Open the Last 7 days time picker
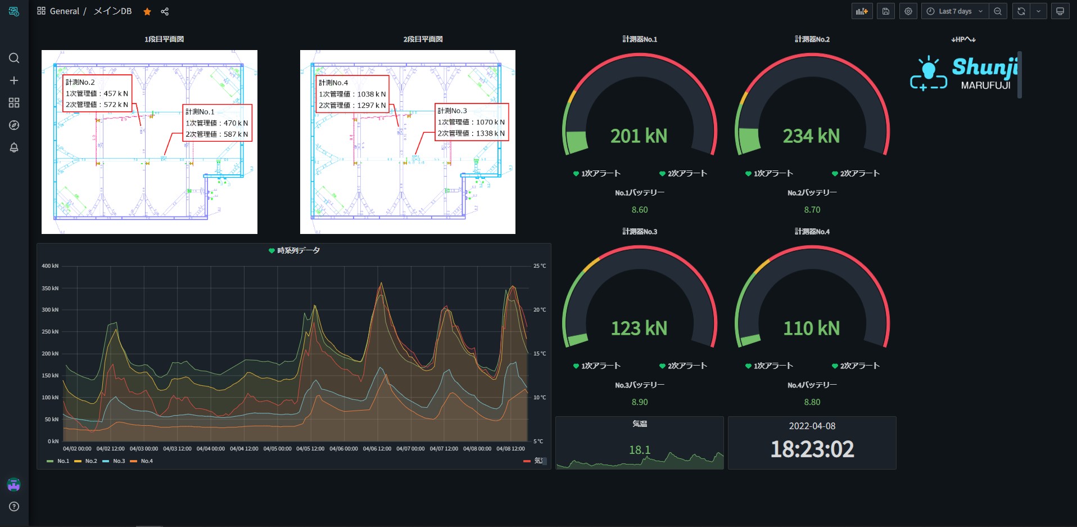Viewport: 1077px width, 527px height. pos(954,11)
